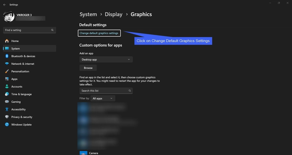The image size is (292, 155).
Task: Open Change default graphics settings link
Action: point(99,33)
